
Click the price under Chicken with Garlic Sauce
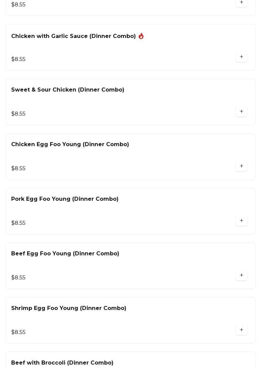18,59
